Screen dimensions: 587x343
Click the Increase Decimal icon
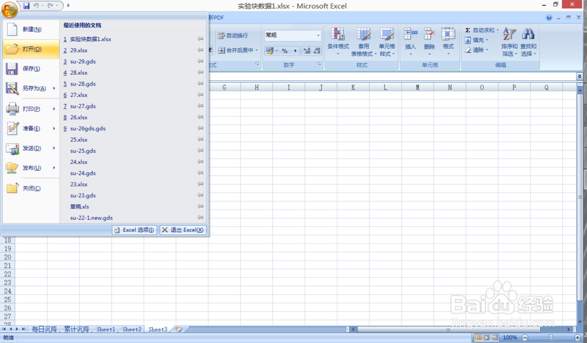point(307,51)
